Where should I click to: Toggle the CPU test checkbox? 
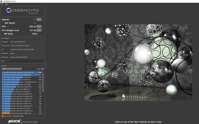(43, 26)
